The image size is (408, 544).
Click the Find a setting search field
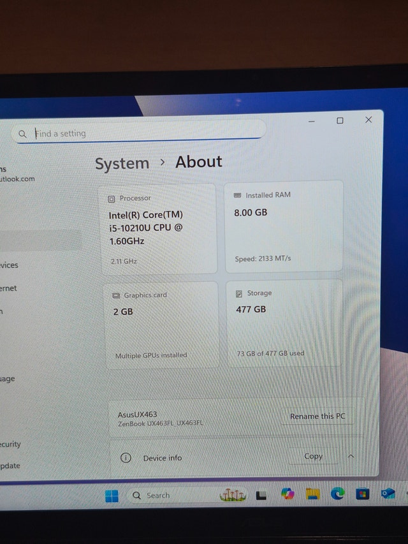click(x=139, y=133)
